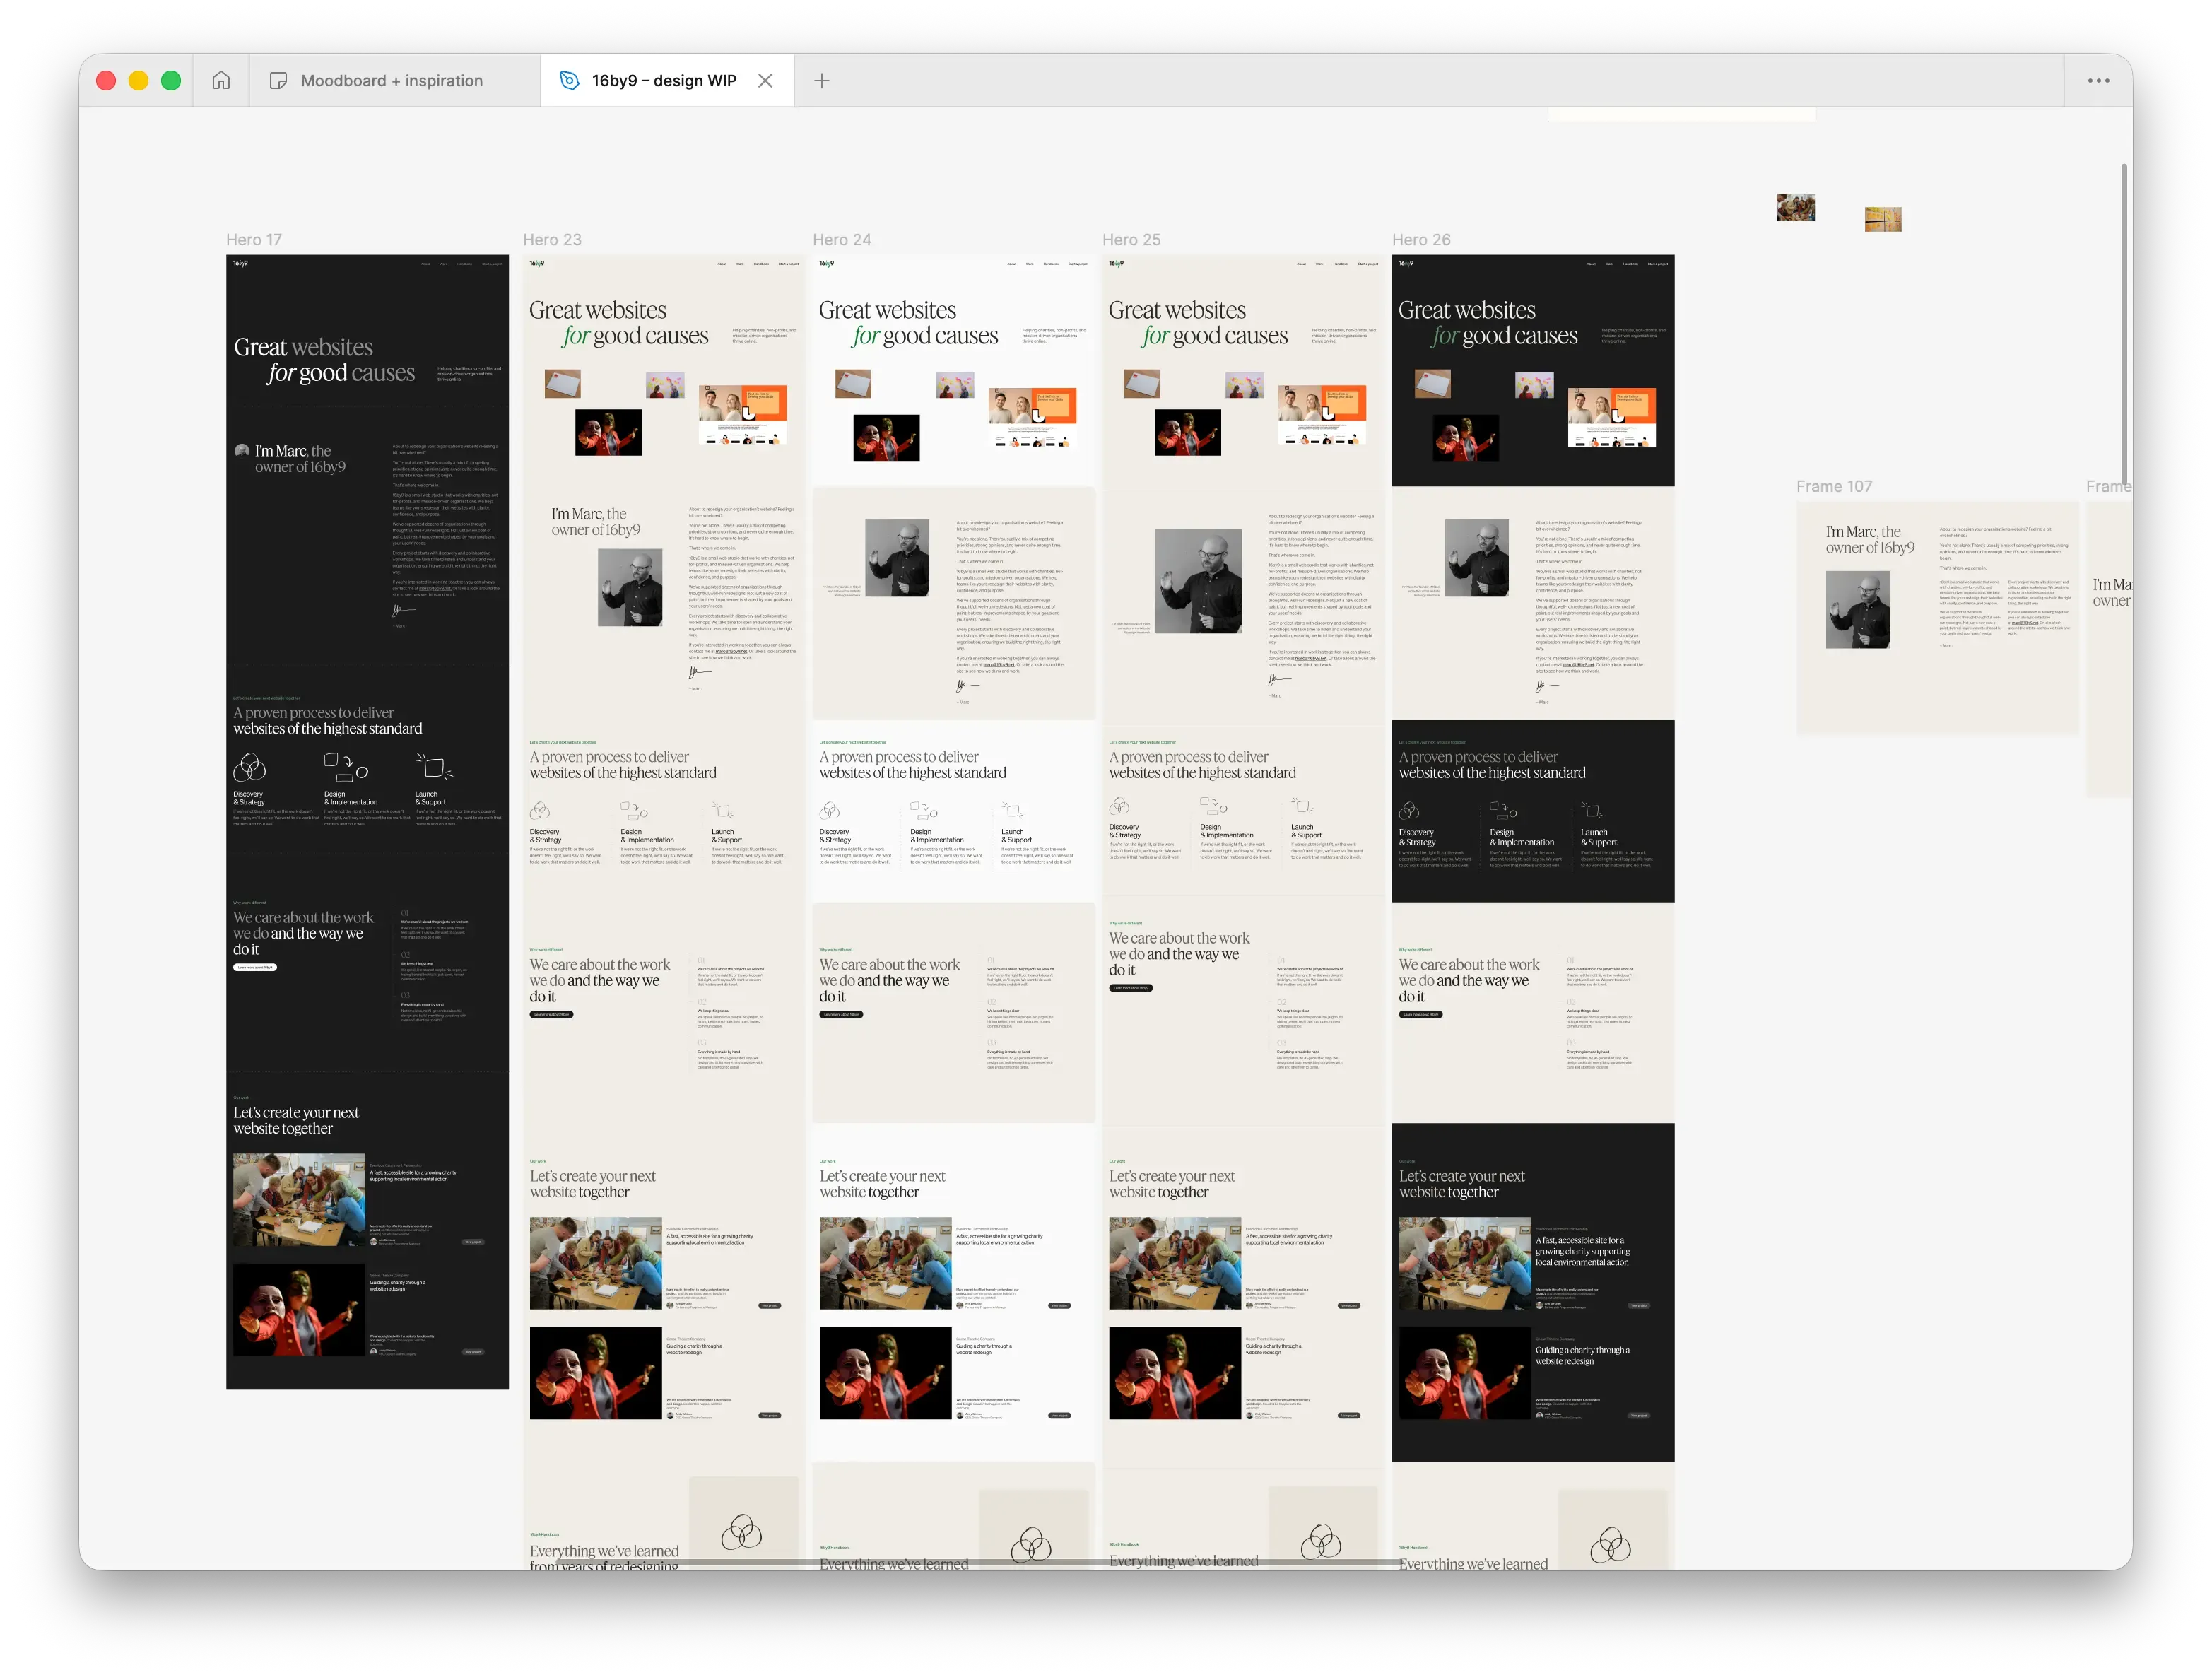The height and width of the screenshot is (1675, 2212).
Task: Select the 16by9 – design WIP tab
Action: pyautogui.click(x=663, y=80)
